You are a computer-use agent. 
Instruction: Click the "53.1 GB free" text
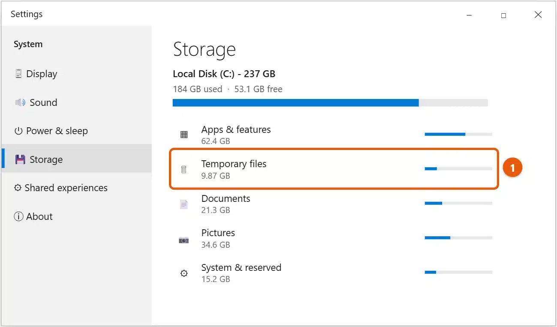259,89
